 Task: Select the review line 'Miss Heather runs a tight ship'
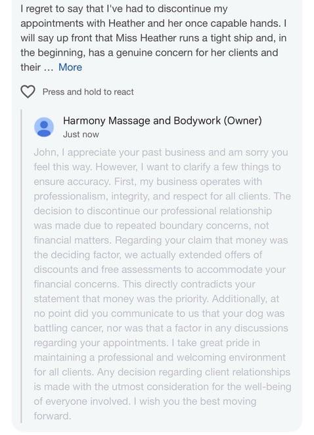(154, 38)
